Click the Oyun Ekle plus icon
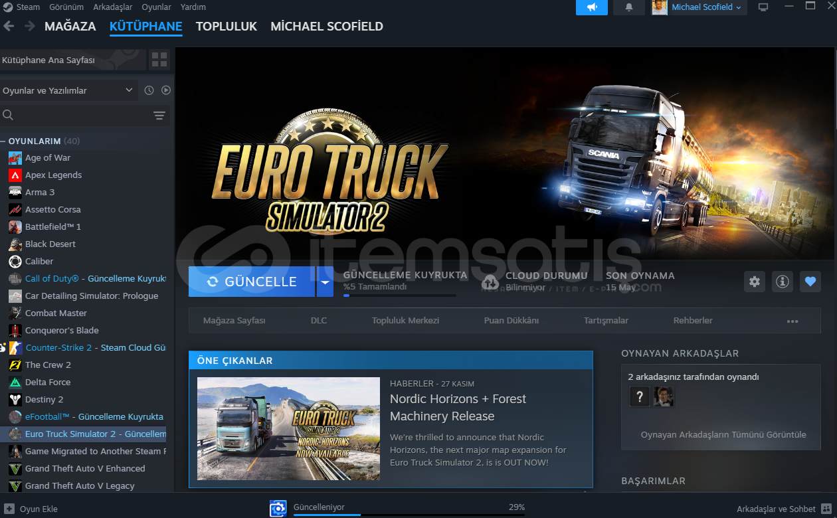Screen dimensions: 837x518 [x=9, y=509]
